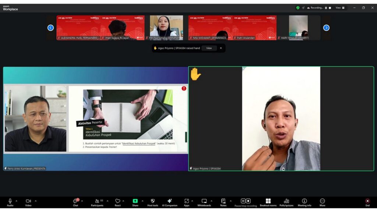The width and height of the screenshot is (377, 212).
Task: Open the More options menu
Action: click(323, 202)
